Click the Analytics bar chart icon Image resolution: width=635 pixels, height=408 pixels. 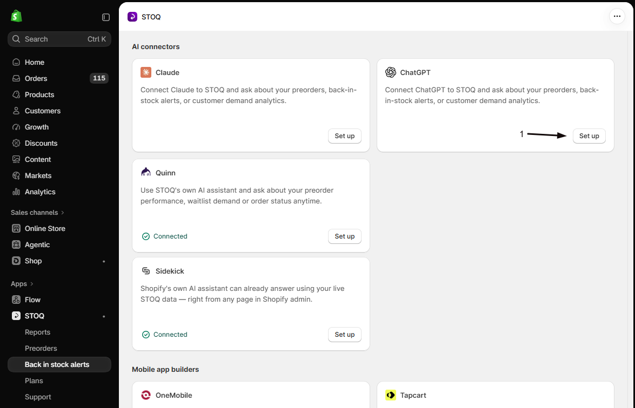point(16,192)
